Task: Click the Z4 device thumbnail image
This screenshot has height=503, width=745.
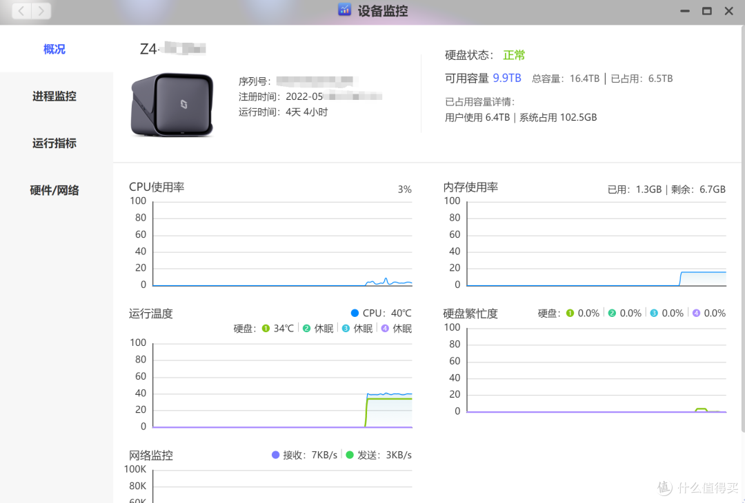Action: pos(172,105)
